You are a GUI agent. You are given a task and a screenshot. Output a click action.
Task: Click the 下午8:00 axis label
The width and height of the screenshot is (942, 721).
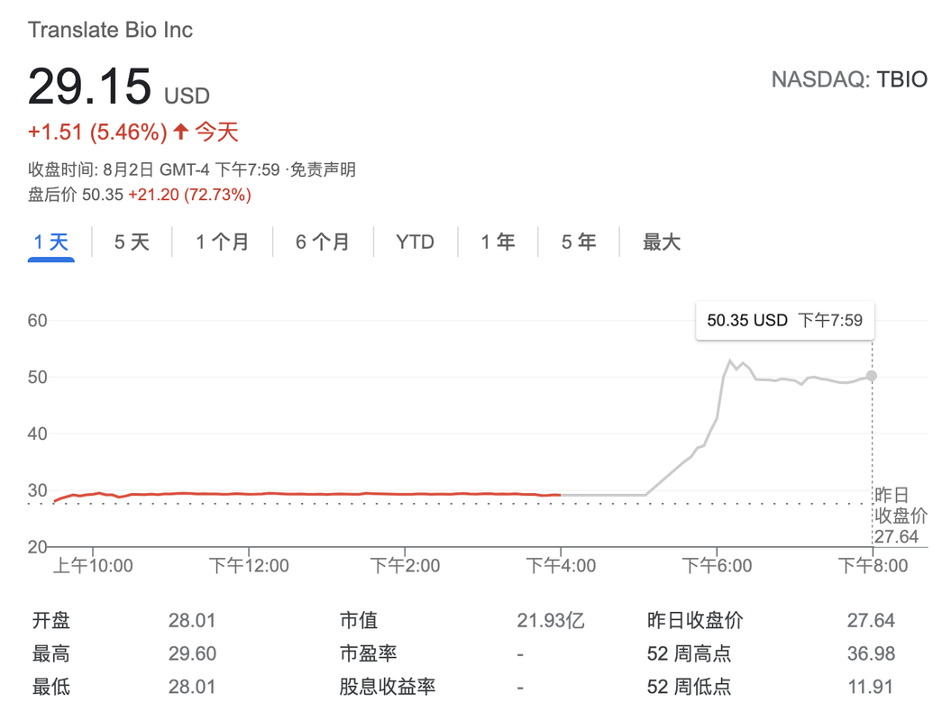[x=873, y=565]
